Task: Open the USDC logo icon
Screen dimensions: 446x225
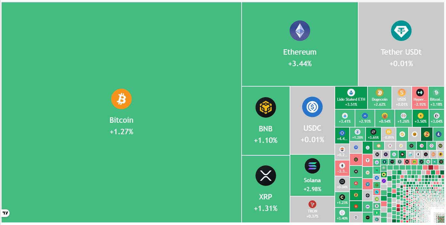Action: point(312,107)
